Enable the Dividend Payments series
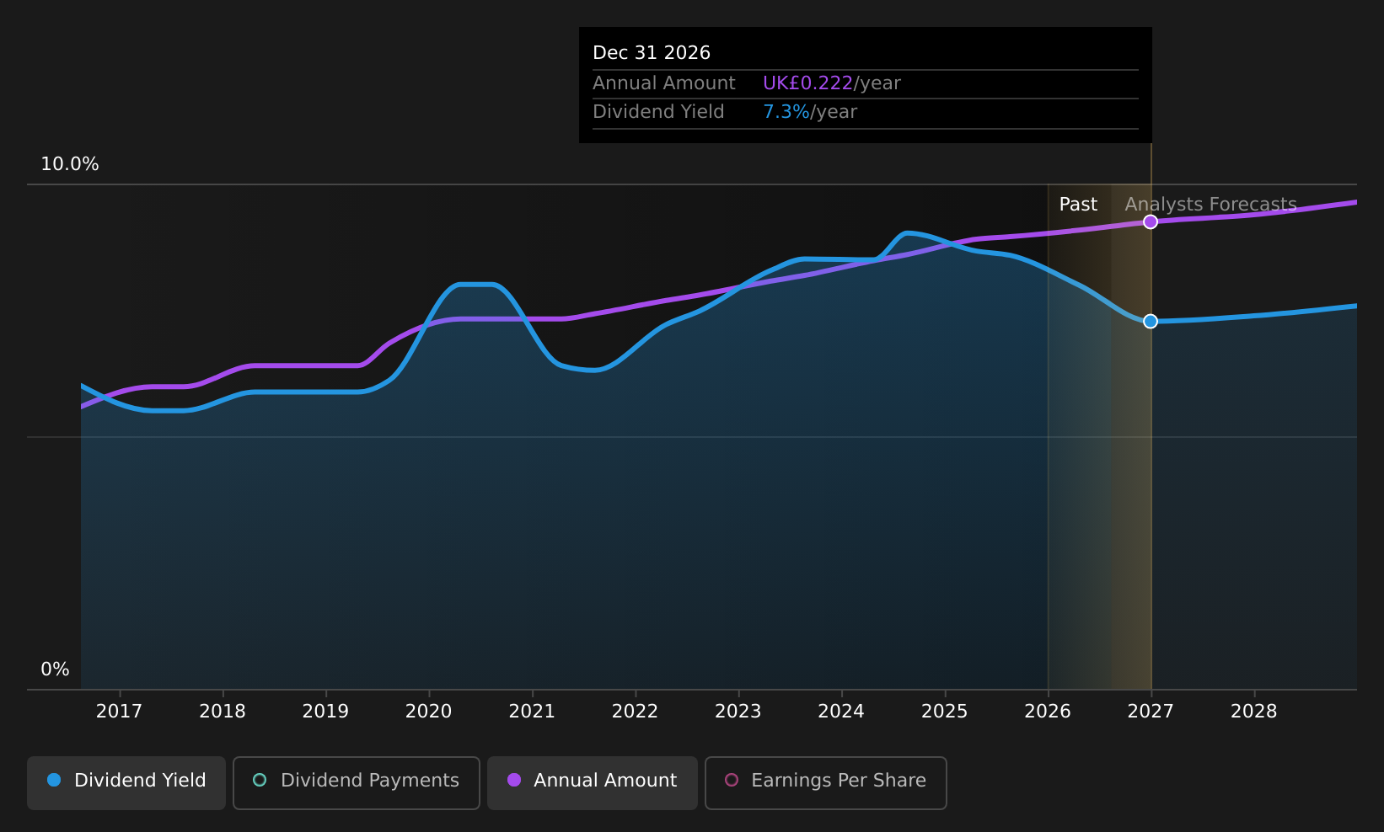Viewport: 1384px width, 832px height. (356, 782)
